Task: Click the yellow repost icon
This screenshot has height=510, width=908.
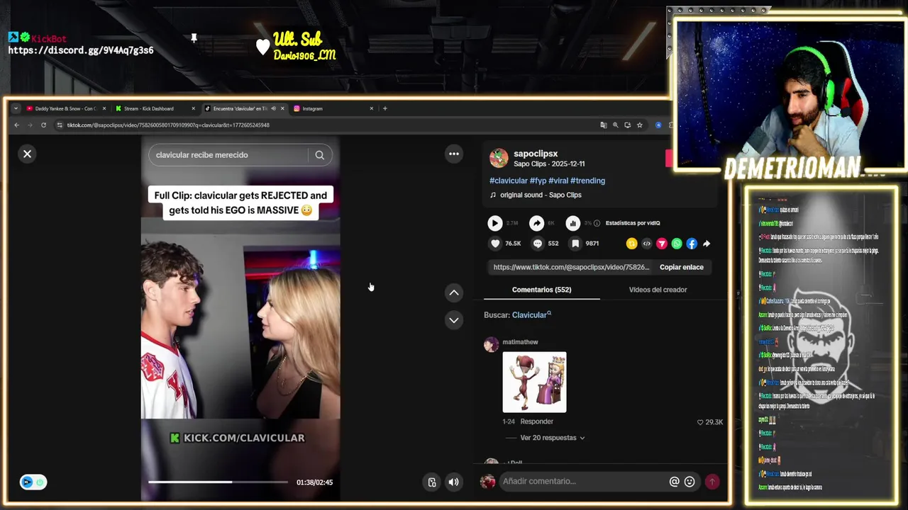Action: pyautogui.click(x=631, y=244)
